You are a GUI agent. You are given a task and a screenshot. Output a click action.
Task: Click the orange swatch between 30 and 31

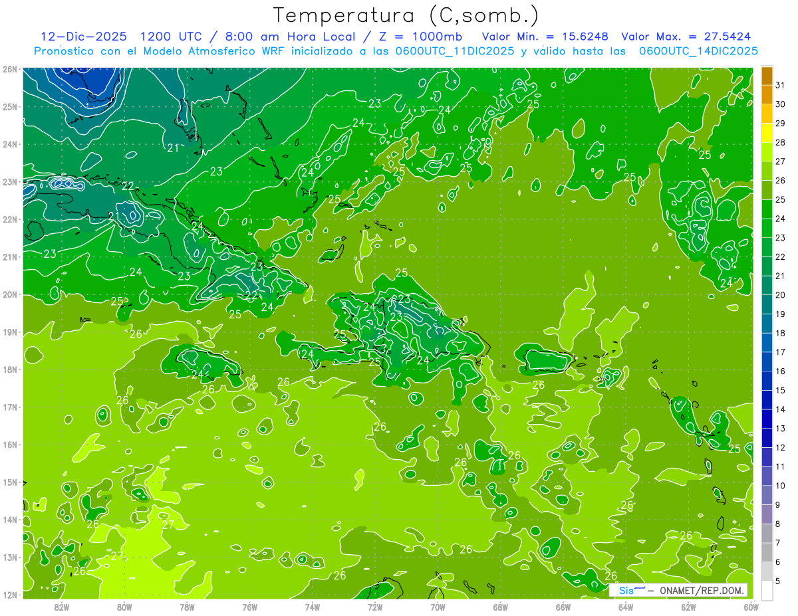click(x=767, y=94)
